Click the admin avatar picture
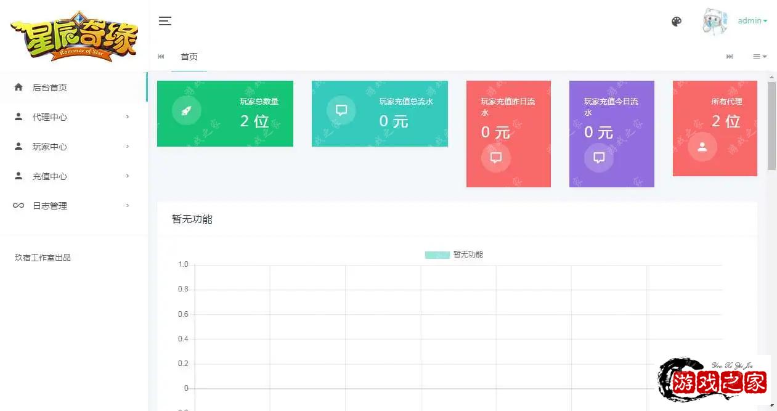Image resolution: width=777 pixels, height=411 pixels. [x=715, y=22]
